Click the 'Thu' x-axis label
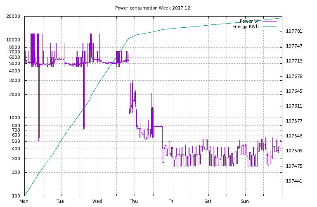317x207 pixels. (x=134, y=201)
